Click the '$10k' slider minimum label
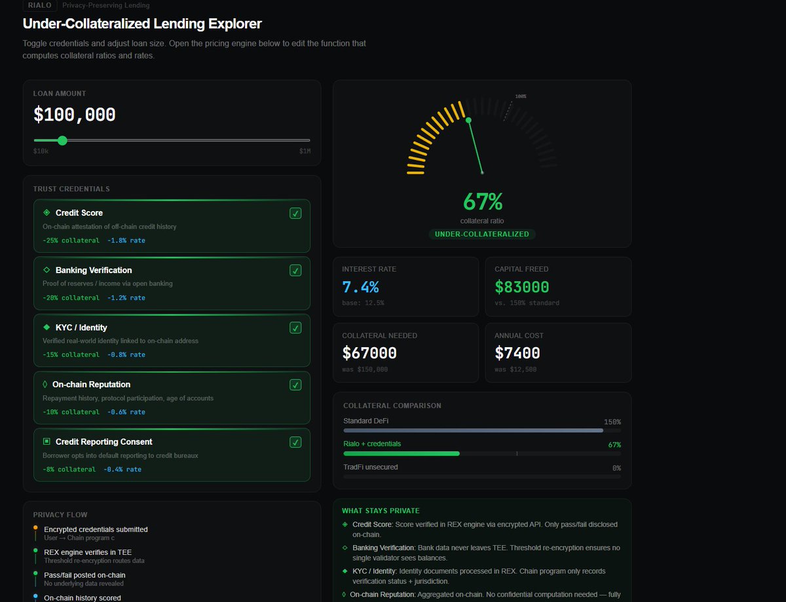This screenshot has width=786, height=602. [x=41, y=151]
